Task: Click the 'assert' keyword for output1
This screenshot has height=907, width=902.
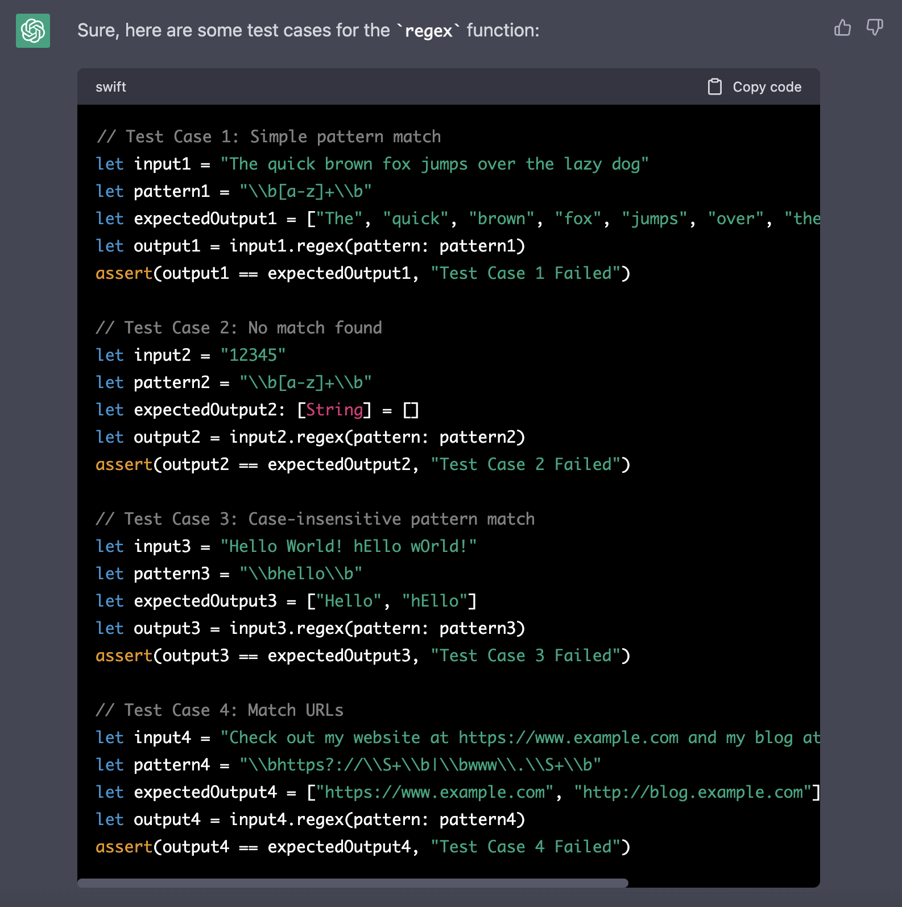Action: [124, 273]
